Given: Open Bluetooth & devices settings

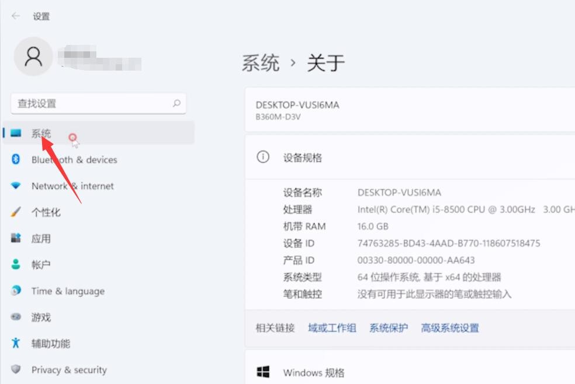Looking at the screenshot, I should click(16, 159).
